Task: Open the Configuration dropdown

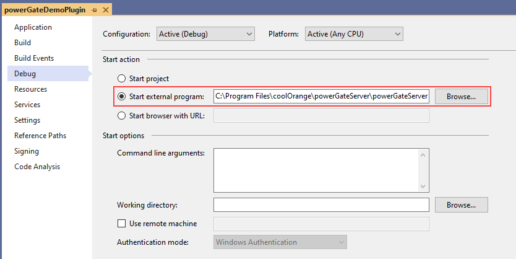Action: [205, 34]
